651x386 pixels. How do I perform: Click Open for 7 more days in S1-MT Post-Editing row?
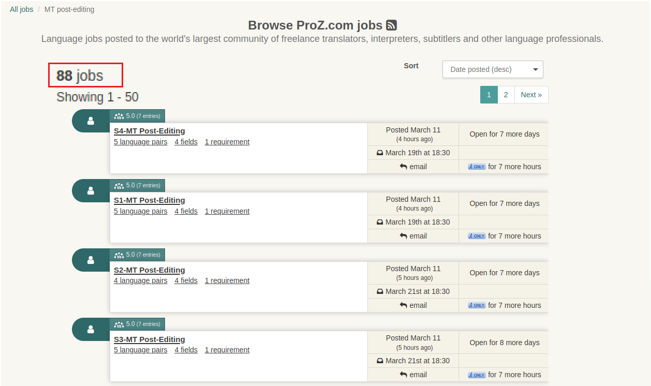[505, 203]
